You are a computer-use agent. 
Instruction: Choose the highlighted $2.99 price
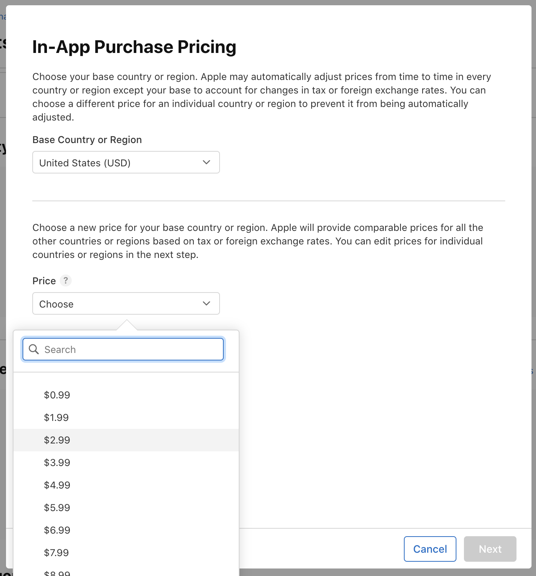[x=57, y=440]
